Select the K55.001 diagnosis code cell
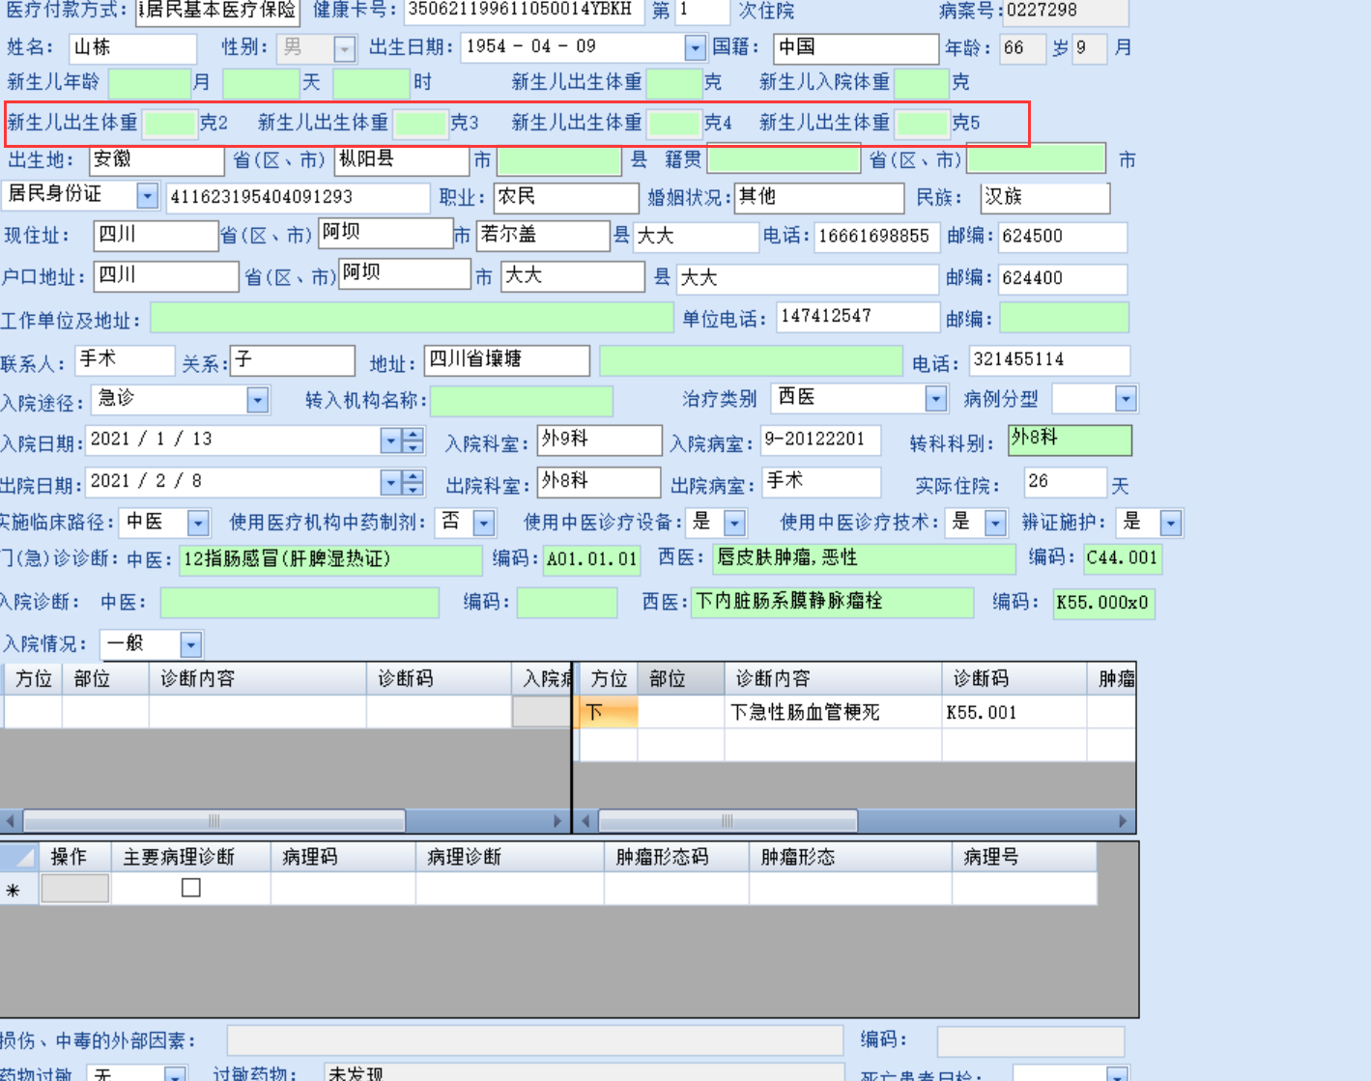 click(x=1014, y=712)
